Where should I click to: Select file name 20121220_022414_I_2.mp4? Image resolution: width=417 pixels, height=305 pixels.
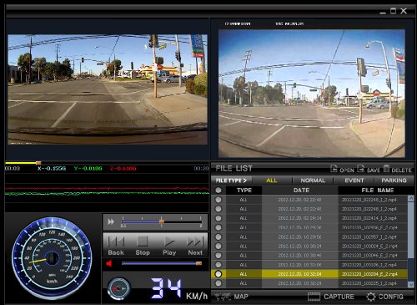tap(369, 218)
